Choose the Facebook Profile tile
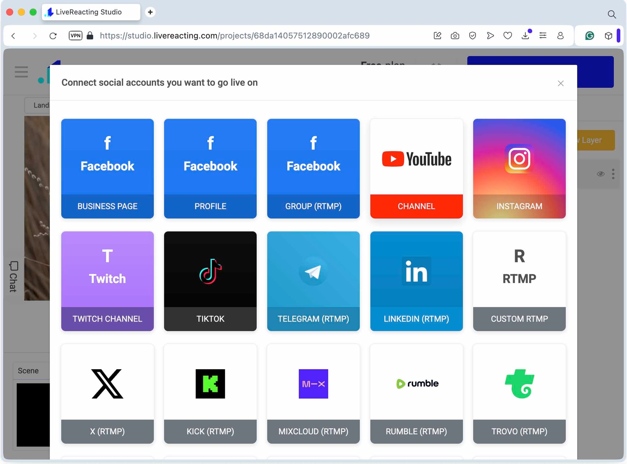Viewport: 627px width, 464px height. (x=210, y=168)
